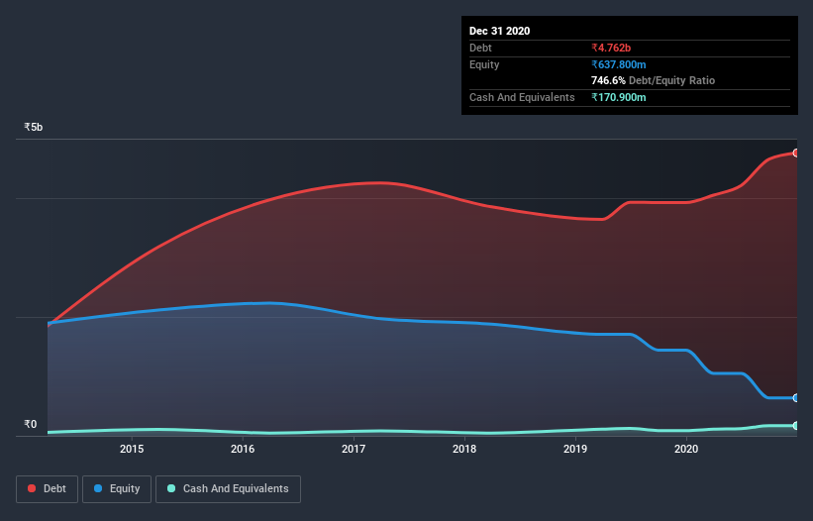Click the Equity label in tooltip
The height and width of the screenshot is (521, 813).
pyautogui.click(x=484, y=64)
